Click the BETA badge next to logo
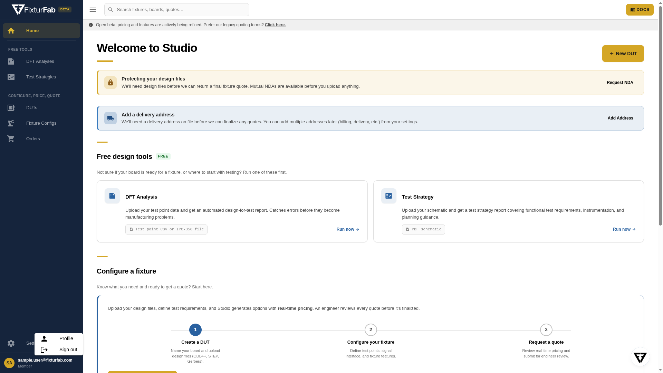 (x=65, y=9)
